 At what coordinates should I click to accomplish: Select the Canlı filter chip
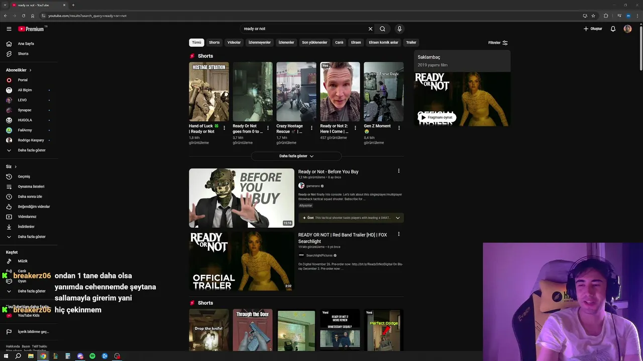coord(339,43)
